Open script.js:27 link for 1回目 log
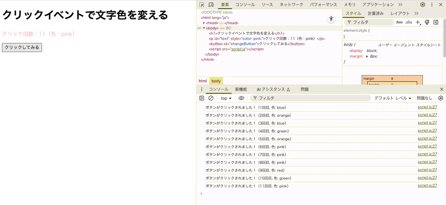446x205 pixels. (x=427, y=107)
